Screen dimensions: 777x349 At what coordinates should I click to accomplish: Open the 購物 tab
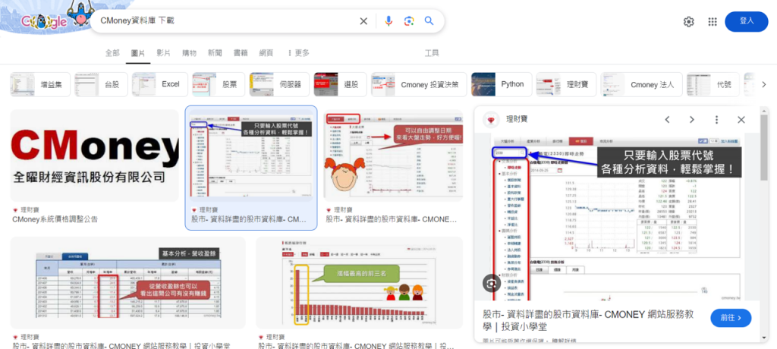[x=189, y=53]
